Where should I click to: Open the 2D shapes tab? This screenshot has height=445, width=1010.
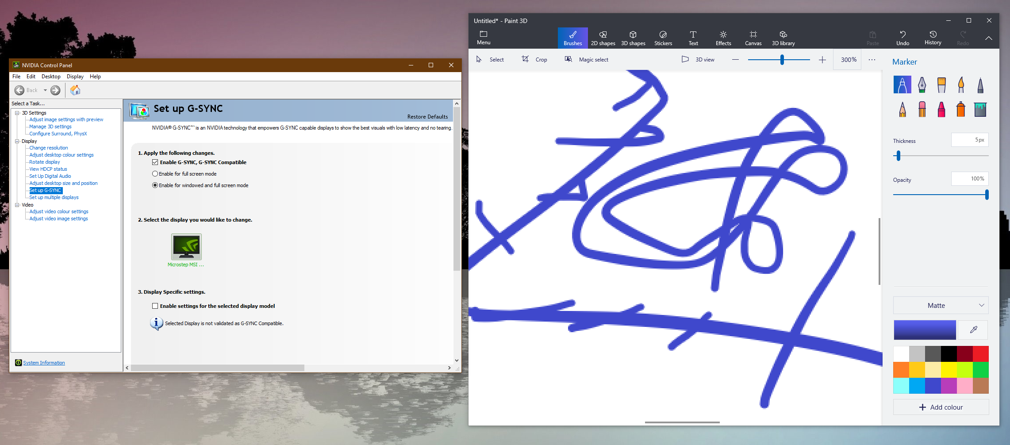coord(603,38)
